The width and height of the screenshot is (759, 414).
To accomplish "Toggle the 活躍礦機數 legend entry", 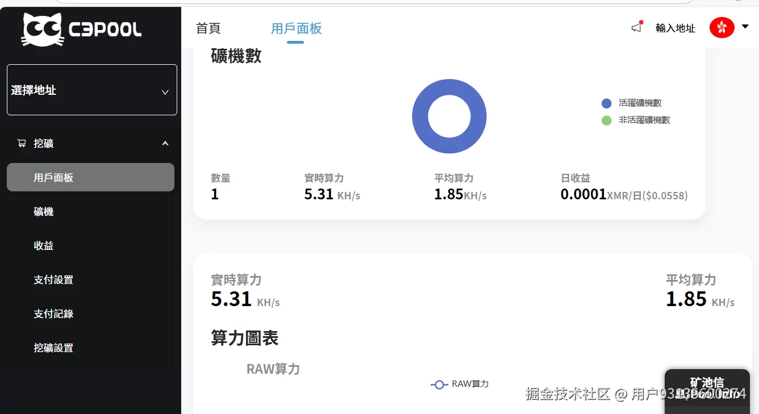I will [x=632, y=103].
